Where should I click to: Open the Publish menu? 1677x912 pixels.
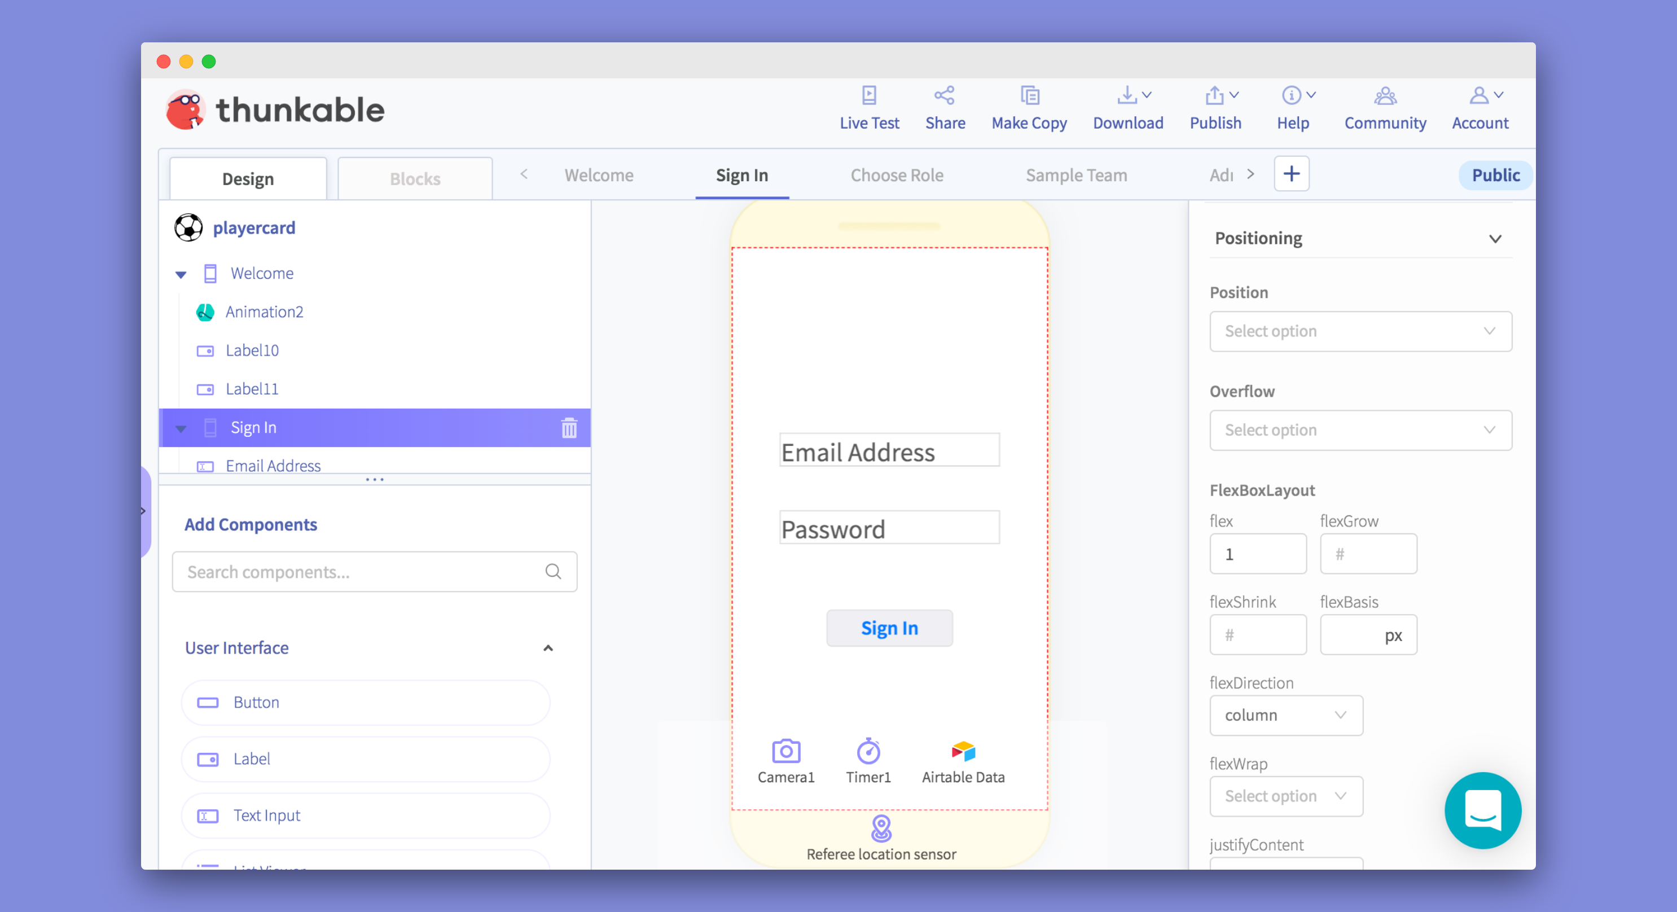click(1215, 109)
